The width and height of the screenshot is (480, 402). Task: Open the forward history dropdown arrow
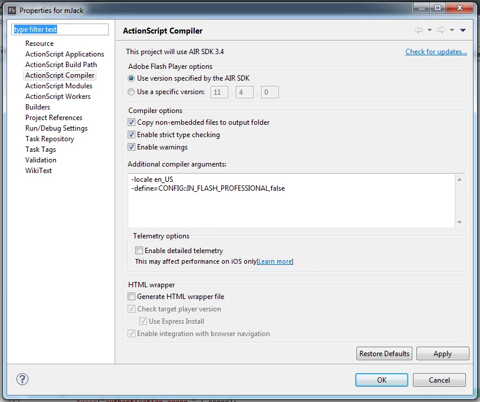pyautogui.click(x=452, y=30)
